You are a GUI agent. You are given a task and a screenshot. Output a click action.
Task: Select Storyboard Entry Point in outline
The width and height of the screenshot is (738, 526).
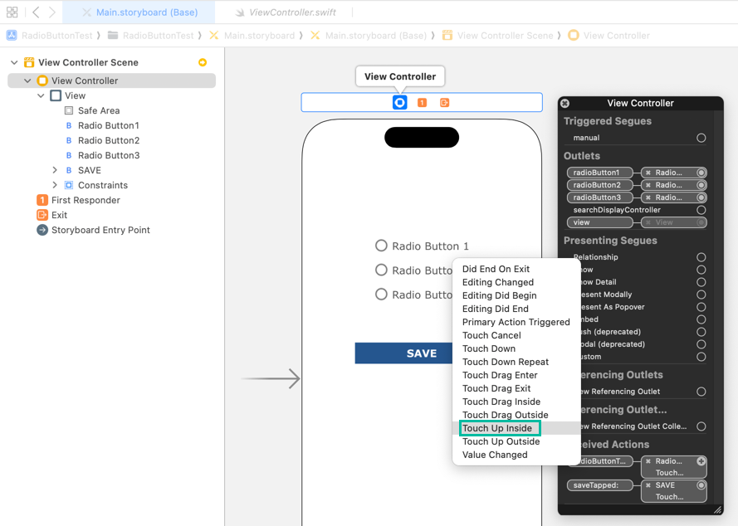point(100,230)
